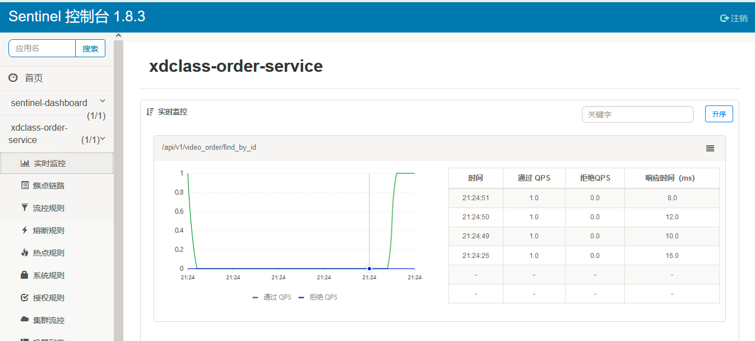Click the 时间 column header
This screenshot has width=755, height=341.
pyautogui.click(x=475, y=178)
